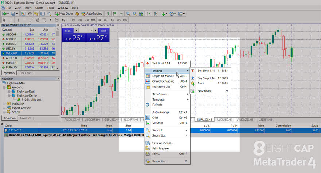The image size is (321, 173).
Task: Click the toolbar zoom in magnifier
Action: coord(128,14)
